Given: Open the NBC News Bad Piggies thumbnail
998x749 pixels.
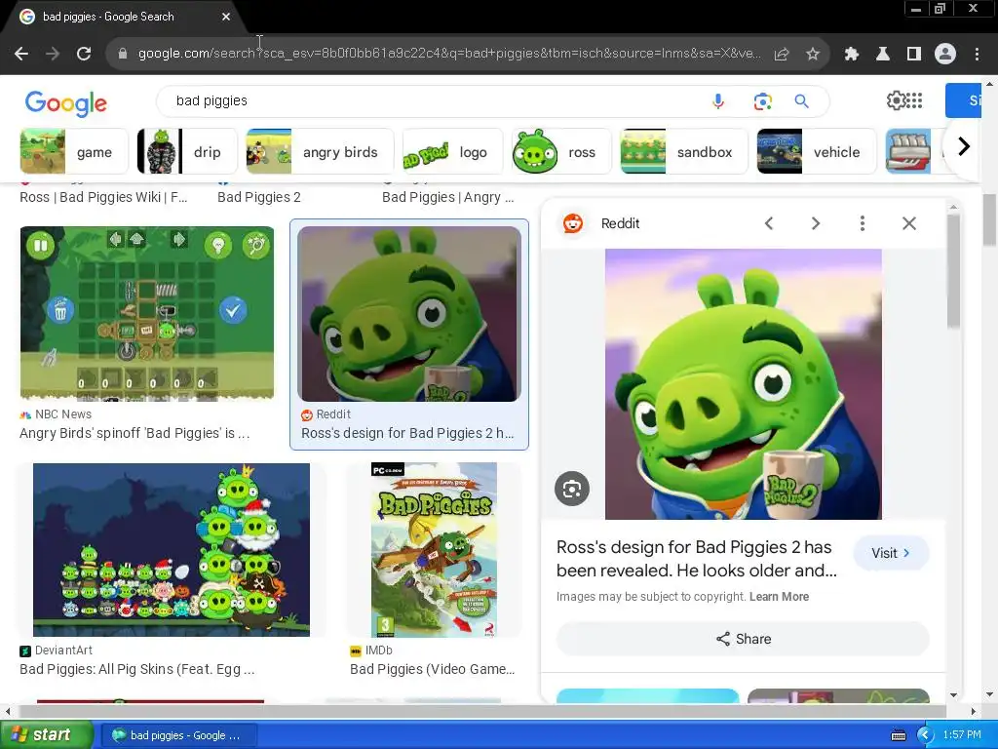Looking at the screenshot, I should point(147,313).
